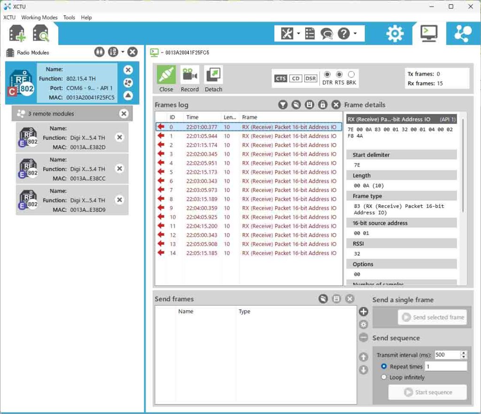The width and height of the screenshot is (481, 414).
Task: Click the CD line indicator
Action: click(x=295, y=78)
